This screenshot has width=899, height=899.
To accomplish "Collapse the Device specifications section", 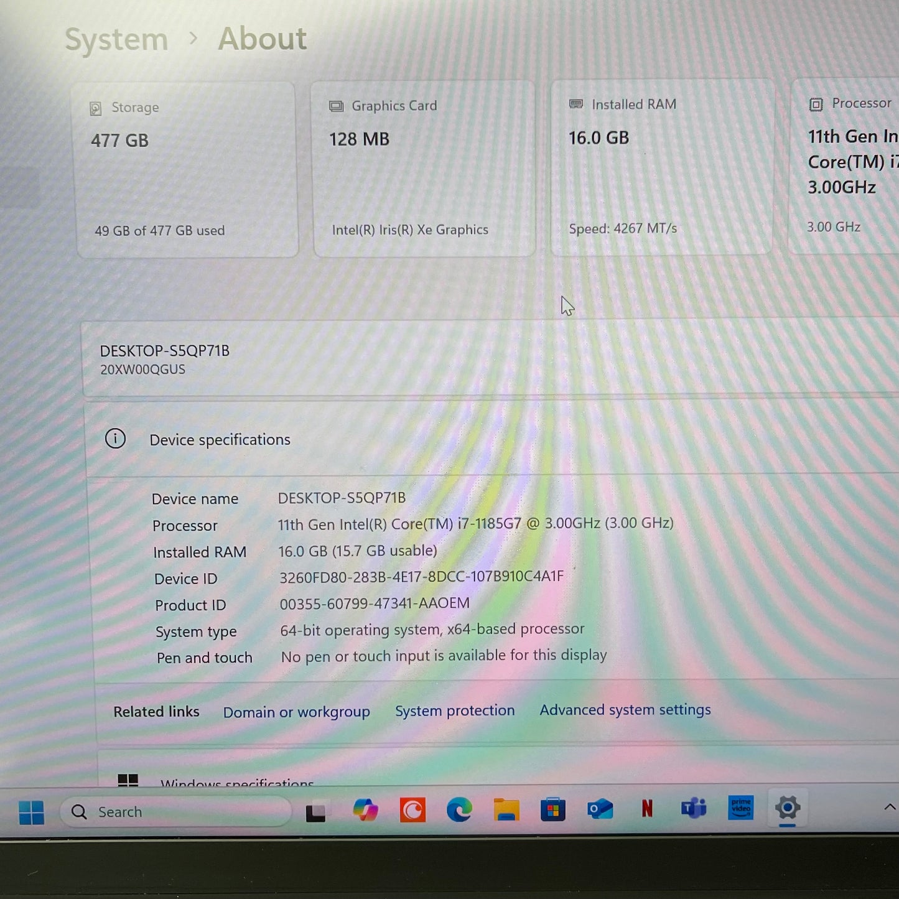I will click(220, 439).
